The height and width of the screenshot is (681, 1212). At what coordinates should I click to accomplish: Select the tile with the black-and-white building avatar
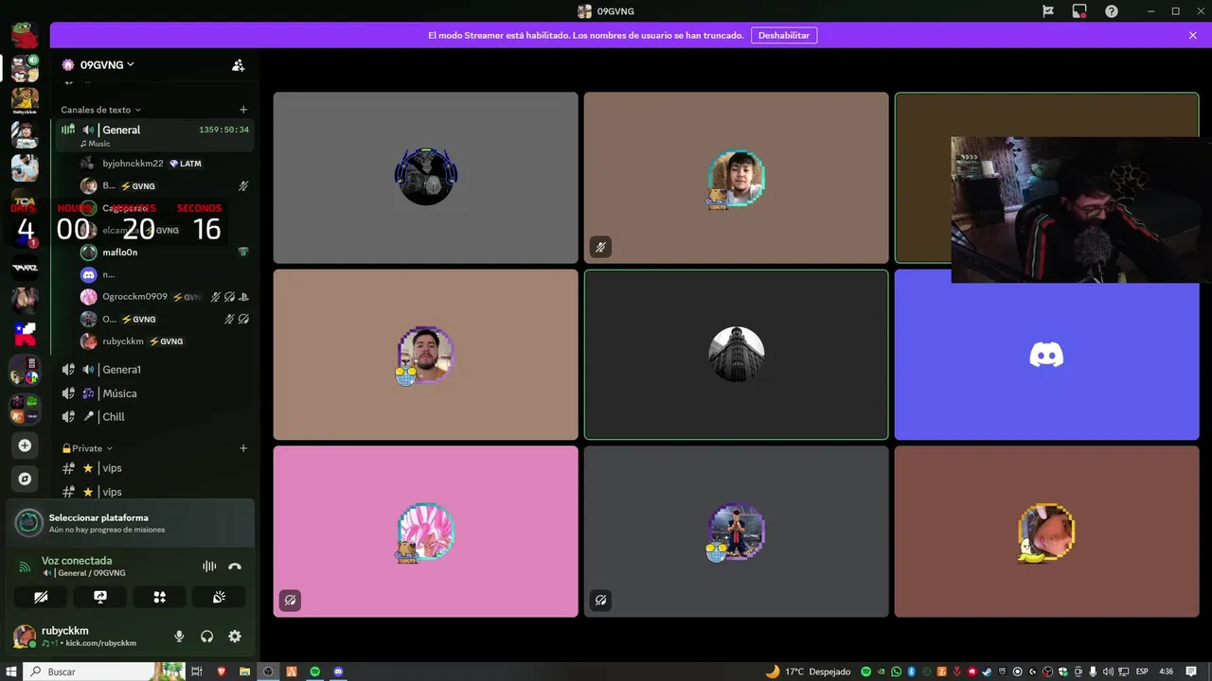tap(736, 355)
